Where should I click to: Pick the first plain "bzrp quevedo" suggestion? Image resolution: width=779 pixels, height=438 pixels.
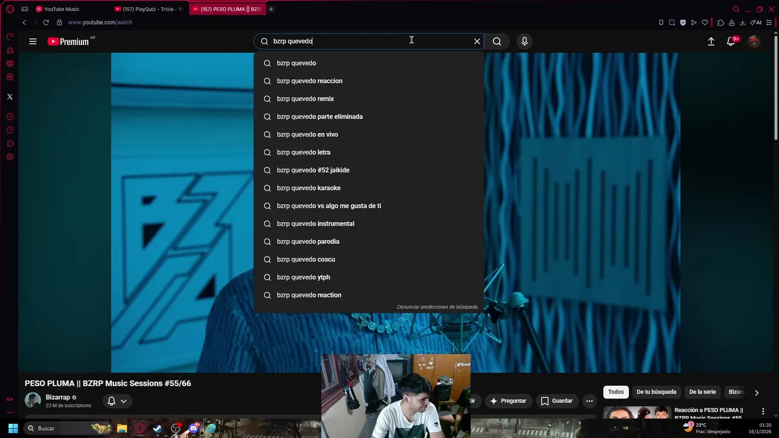click(x=369, y=63)
